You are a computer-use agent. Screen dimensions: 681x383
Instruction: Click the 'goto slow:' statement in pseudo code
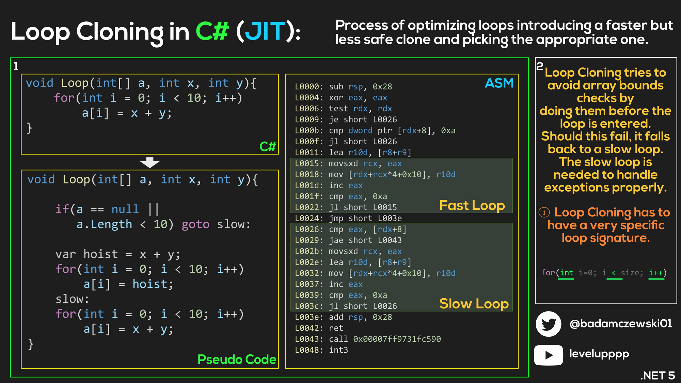216,224
